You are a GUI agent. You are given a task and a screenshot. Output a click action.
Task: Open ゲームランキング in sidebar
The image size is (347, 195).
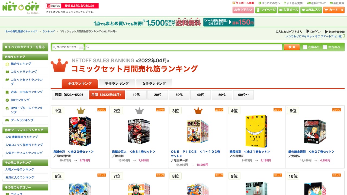22,120
